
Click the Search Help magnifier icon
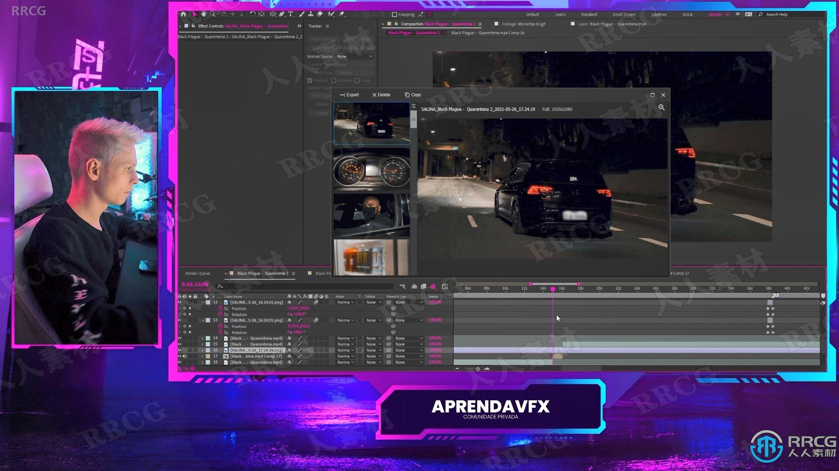(x=760, y=14)
